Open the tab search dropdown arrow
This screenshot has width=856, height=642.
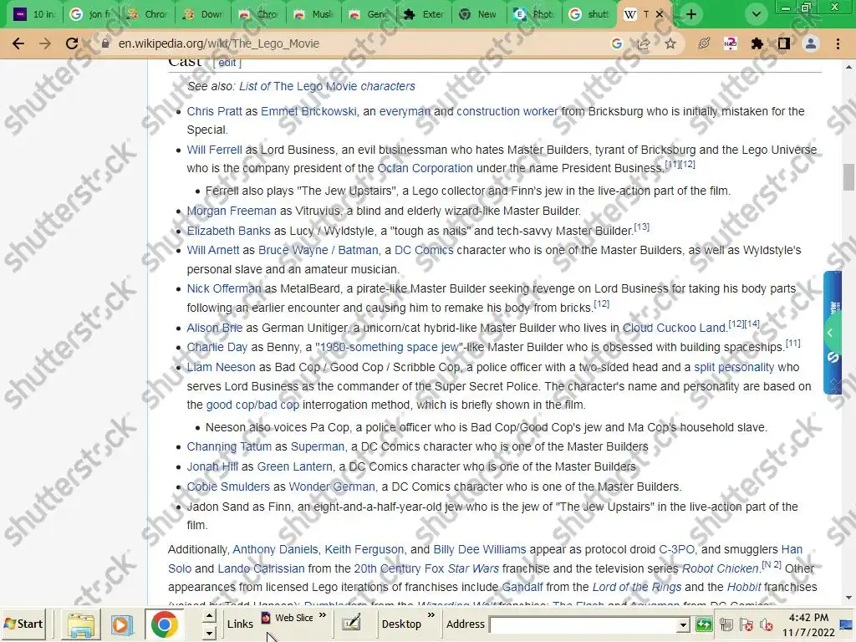tap(756, 14)
